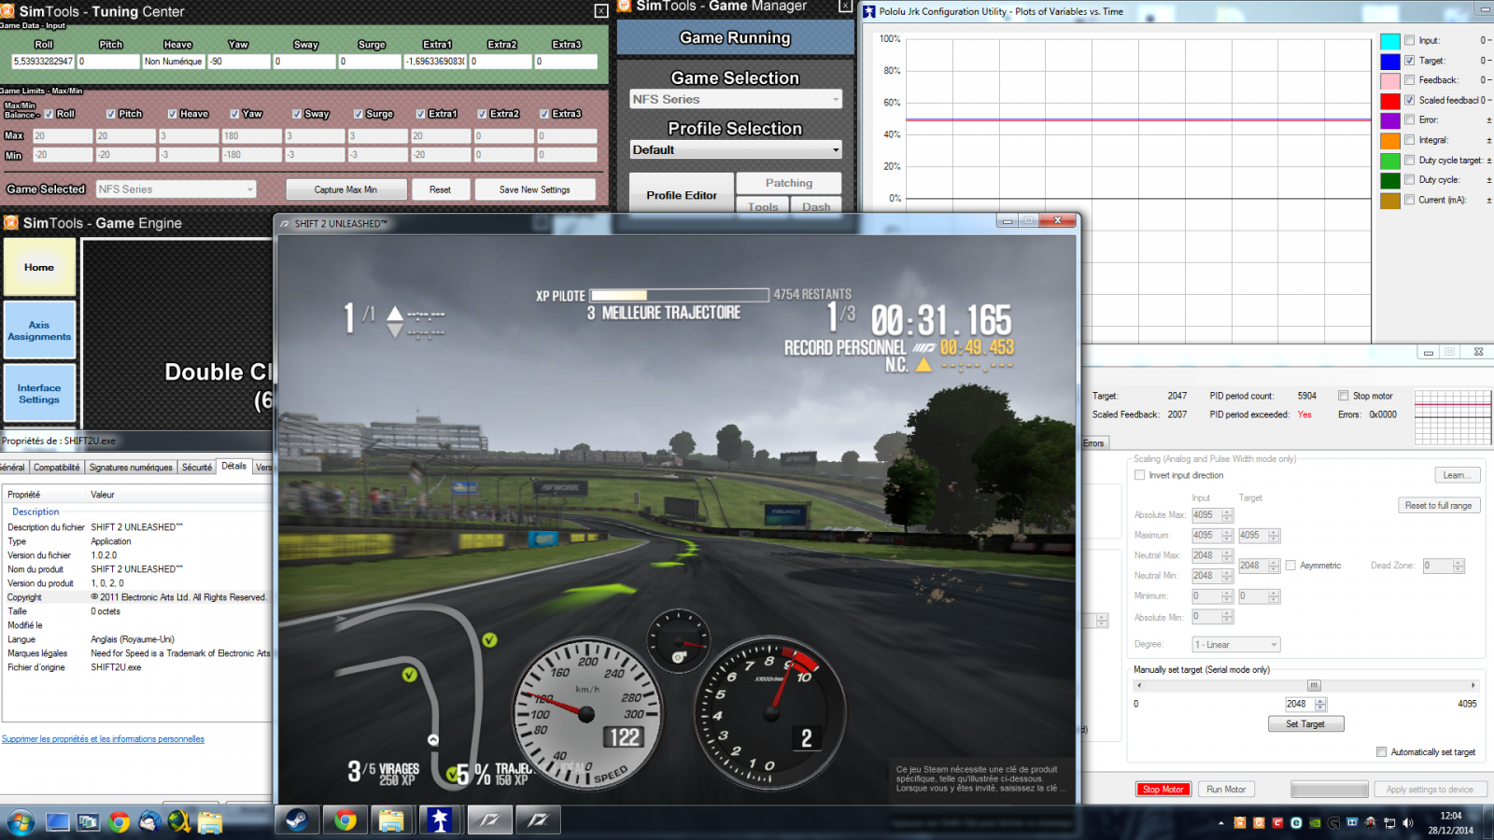This screenshot has width=1494, height=840.
Task: Switch to the Compatibilité tab
Action: tap(57, 468)
